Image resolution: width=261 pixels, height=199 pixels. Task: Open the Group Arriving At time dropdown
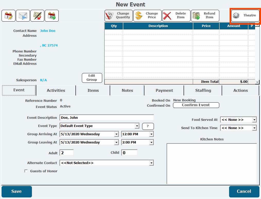pos(151,134)
